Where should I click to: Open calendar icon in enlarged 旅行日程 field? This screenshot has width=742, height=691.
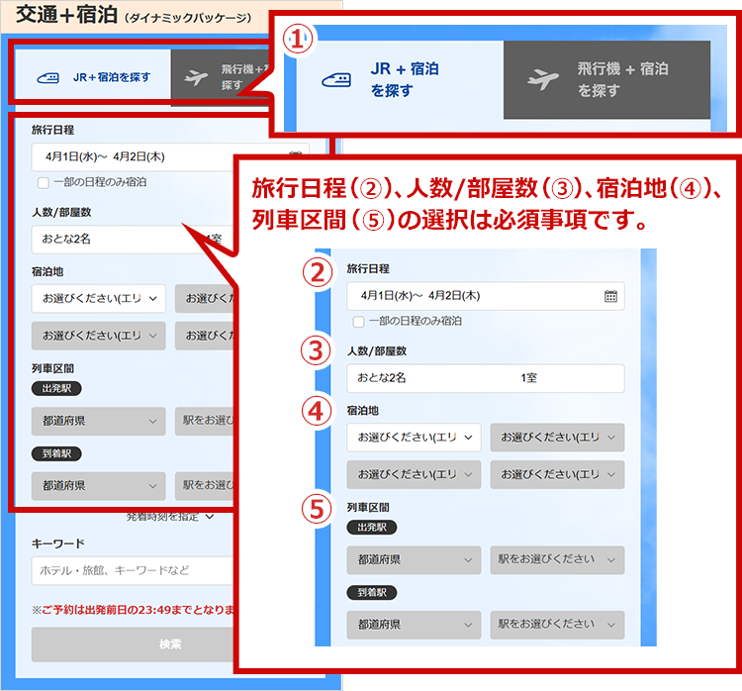610,296
